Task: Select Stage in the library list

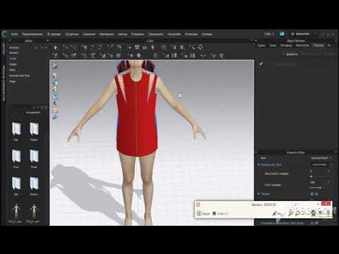Action: coord(12,81)
